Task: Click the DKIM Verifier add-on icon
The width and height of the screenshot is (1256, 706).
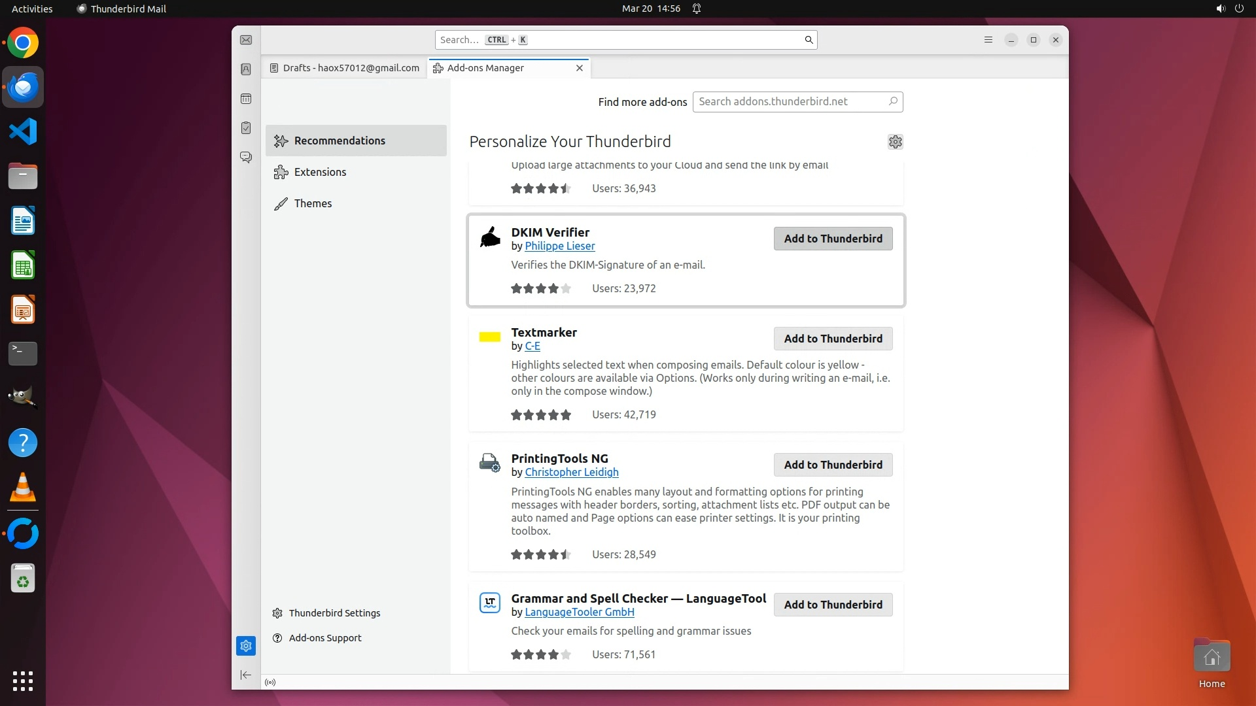Action: coord(490,237)
